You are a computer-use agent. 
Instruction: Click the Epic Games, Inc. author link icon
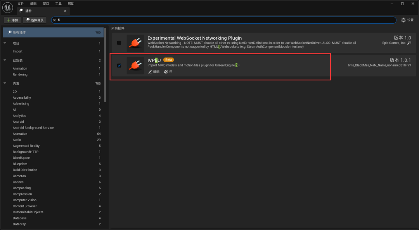409,43
